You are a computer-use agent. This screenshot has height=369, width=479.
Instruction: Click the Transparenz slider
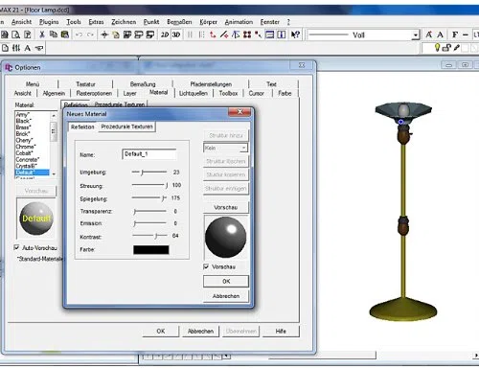(x=149, y=211)
